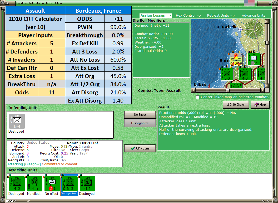Open the 2-D-10 Charts
The height and width of the screenshot is (203, 278).
click(x=236, y=105)
